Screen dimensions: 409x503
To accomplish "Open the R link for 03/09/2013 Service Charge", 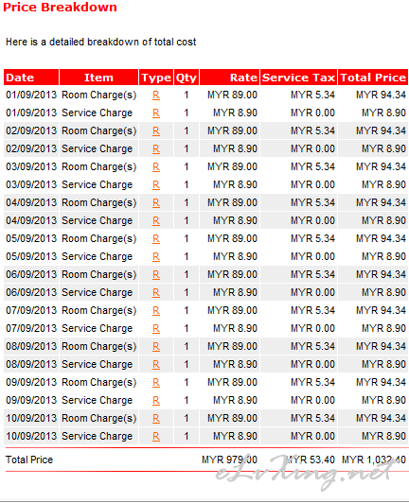I will pos(156,185).
